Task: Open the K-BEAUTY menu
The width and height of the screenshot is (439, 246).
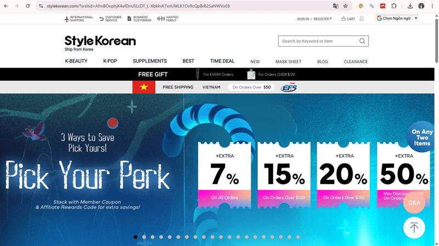Action: point(76,61)
